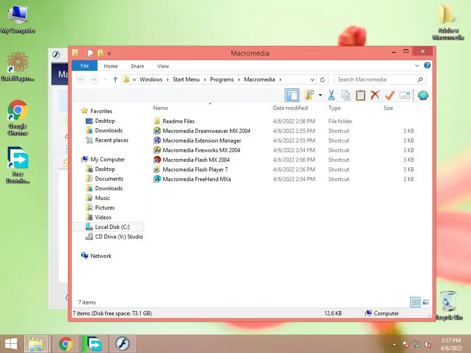The width and height of the screenshot is (471, 353).
Task: Click the Properties icon in title bar
Action: coord(90,53)
